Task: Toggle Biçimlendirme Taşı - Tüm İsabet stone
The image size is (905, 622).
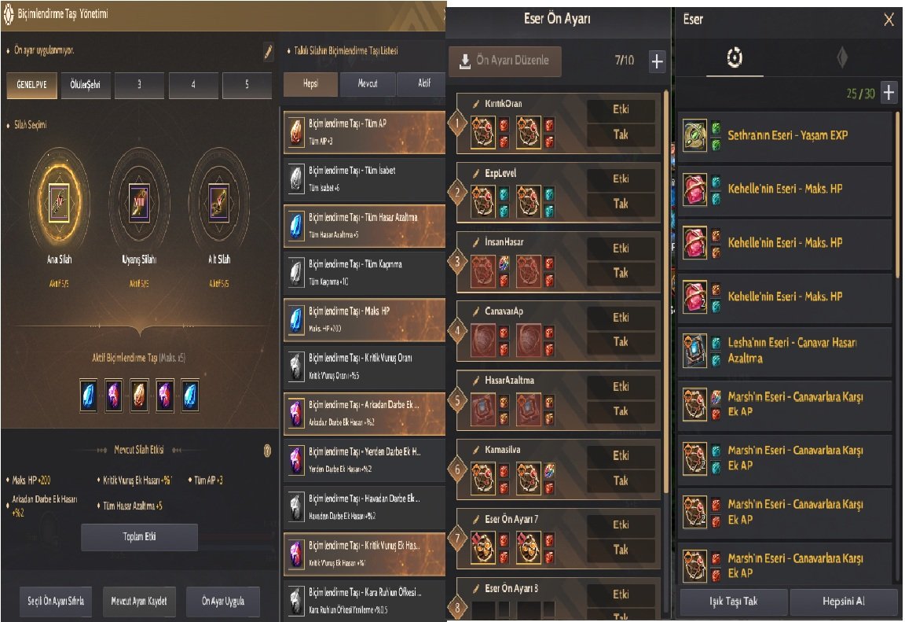Action: click(365, 179)
